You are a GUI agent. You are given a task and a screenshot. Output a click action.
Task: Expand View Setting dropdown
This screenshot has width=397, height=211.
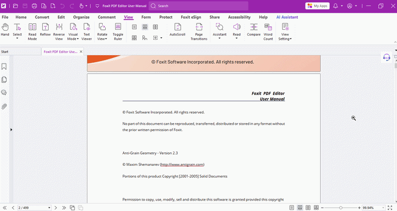[x=291, y=39]
